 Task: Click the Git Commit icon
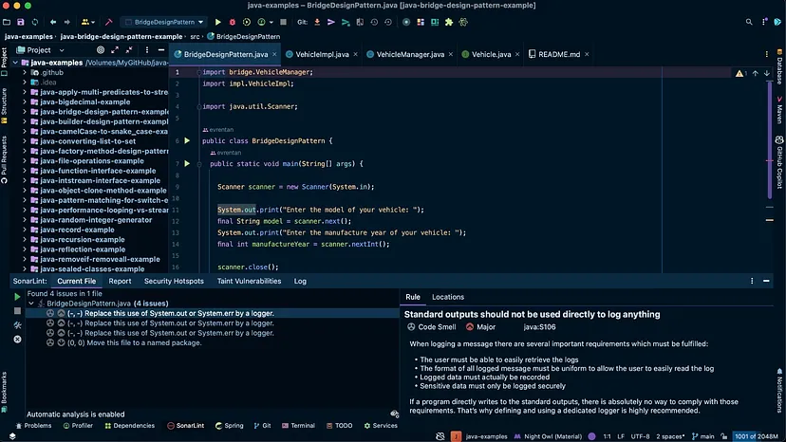[x=331, y=22]
